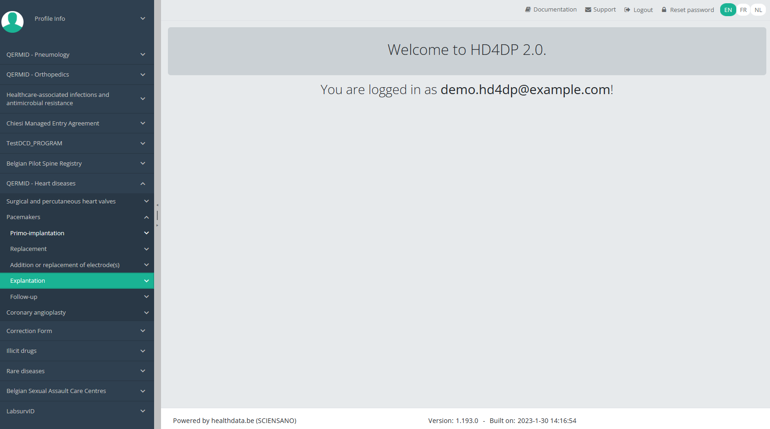Click the Support envelope icon
770x429 pixels.
pos(588,10)
